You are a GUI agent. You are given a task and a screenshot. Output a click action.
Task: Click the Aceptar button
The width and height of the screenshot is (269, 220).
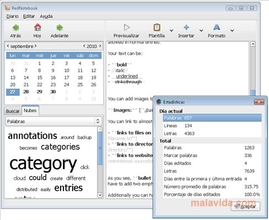[x=245, y=207]
